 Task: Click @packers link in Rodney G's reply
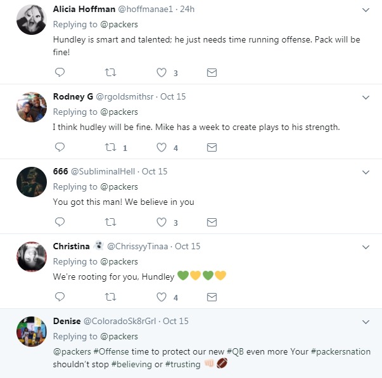119,112
